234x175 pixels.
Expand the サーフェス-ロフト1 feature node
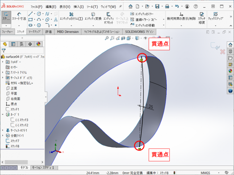coord(3,130)
